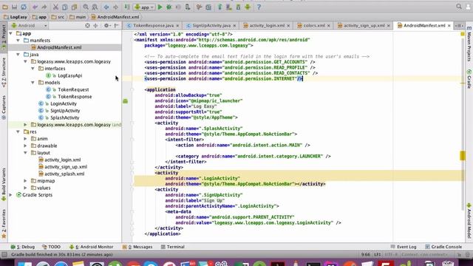The image size is (473, 266).
Task: Open the Android Device Monitor icon
Action: (x=248, y=7)
